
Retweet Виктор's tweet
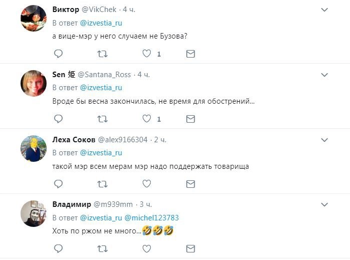[102, 54]
